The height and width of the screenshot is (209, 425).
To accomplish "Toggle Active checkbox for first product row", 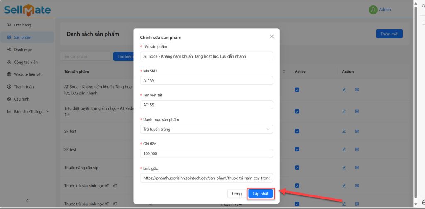I will [297, 90].
